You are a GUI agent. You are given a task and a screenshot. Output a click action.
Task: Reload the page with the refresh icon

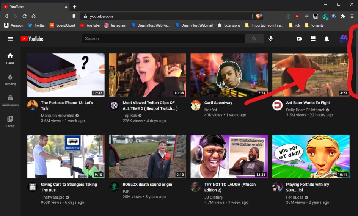pos(24,16)
